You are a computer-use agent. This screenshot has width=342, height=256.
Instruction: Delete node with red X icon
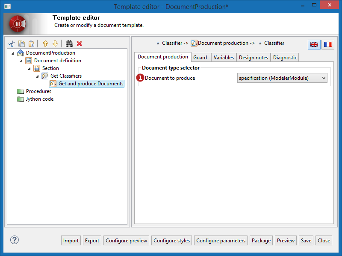[x=79, y=44]
